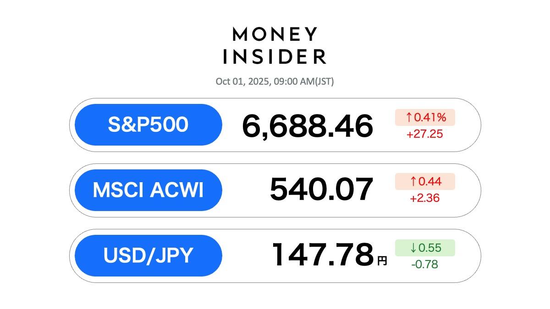Viewport: 550px width, 309px height.
Task: Click the +27.25 point change
Action: [424, 134]
